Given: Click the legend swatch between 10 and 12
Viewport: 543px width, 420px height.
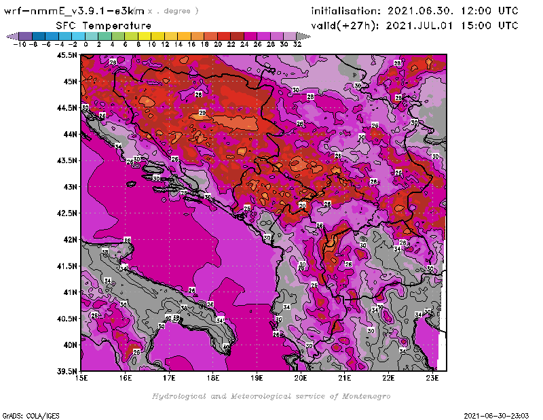Looking at the screenshot, I should click(x=157, y=37).
